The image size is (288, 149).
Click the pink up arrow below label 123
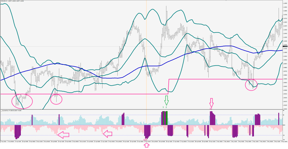[146, 145]
